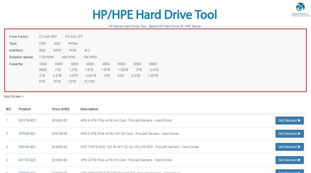311x173 pixels.
Task: Select 15.3TB capacity
Action: click(x=89, y=81)
